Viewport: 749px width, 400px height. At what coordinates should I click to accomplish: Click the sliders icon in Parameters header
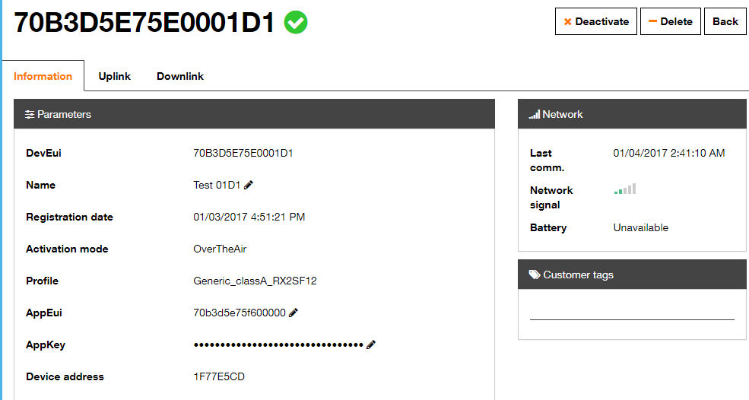(x=30, y=114)
